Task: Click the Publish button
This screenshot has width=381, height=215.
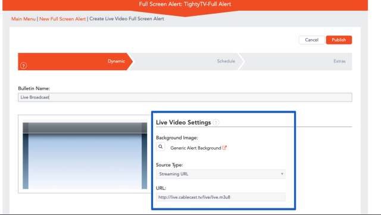Action: (x=339, y=40)
